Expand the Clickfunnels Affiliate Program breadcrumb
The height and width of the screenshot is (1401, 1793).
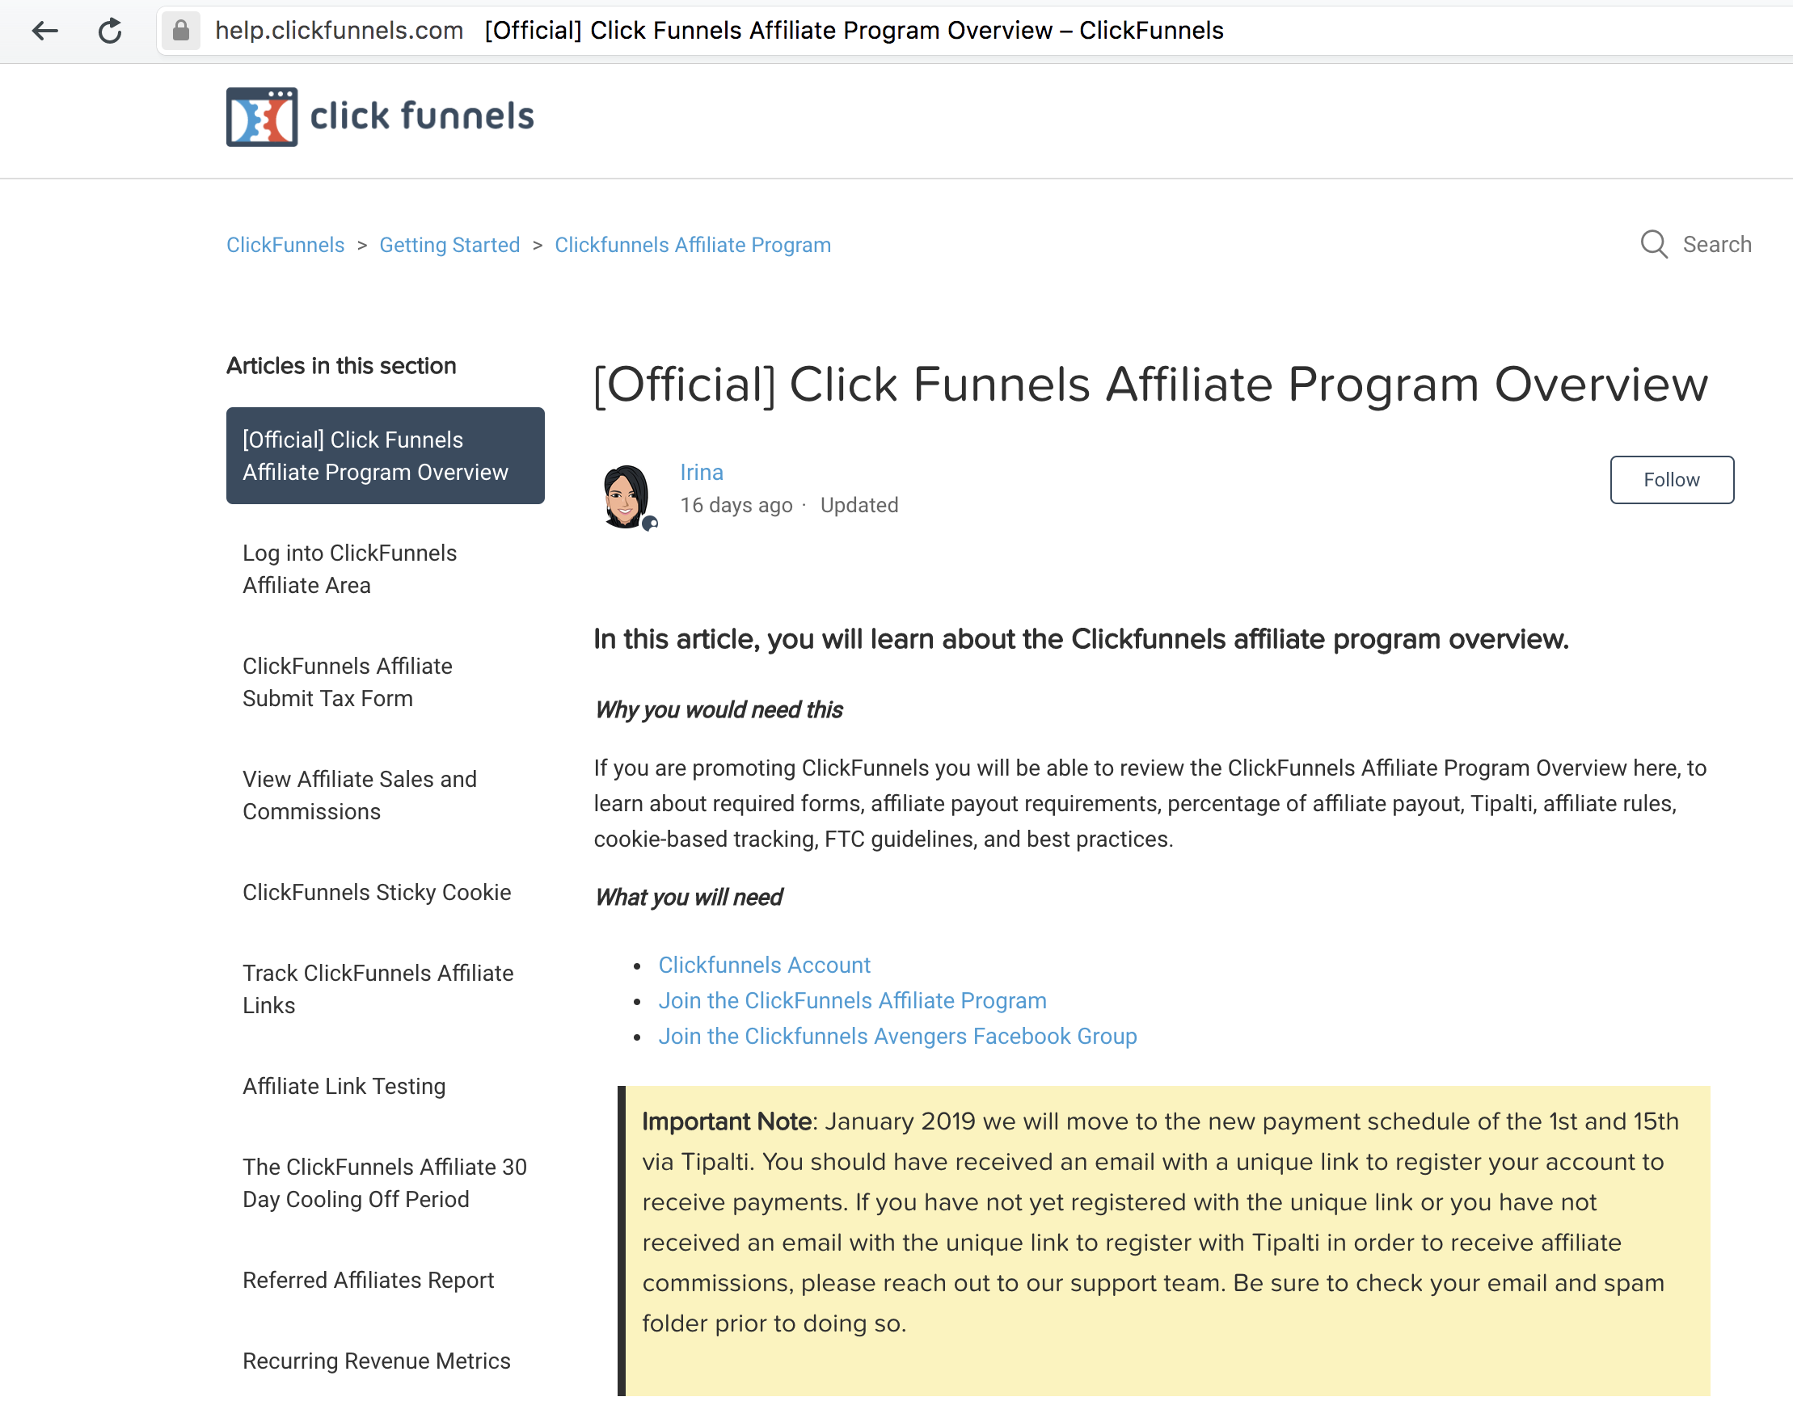(693, 243)
